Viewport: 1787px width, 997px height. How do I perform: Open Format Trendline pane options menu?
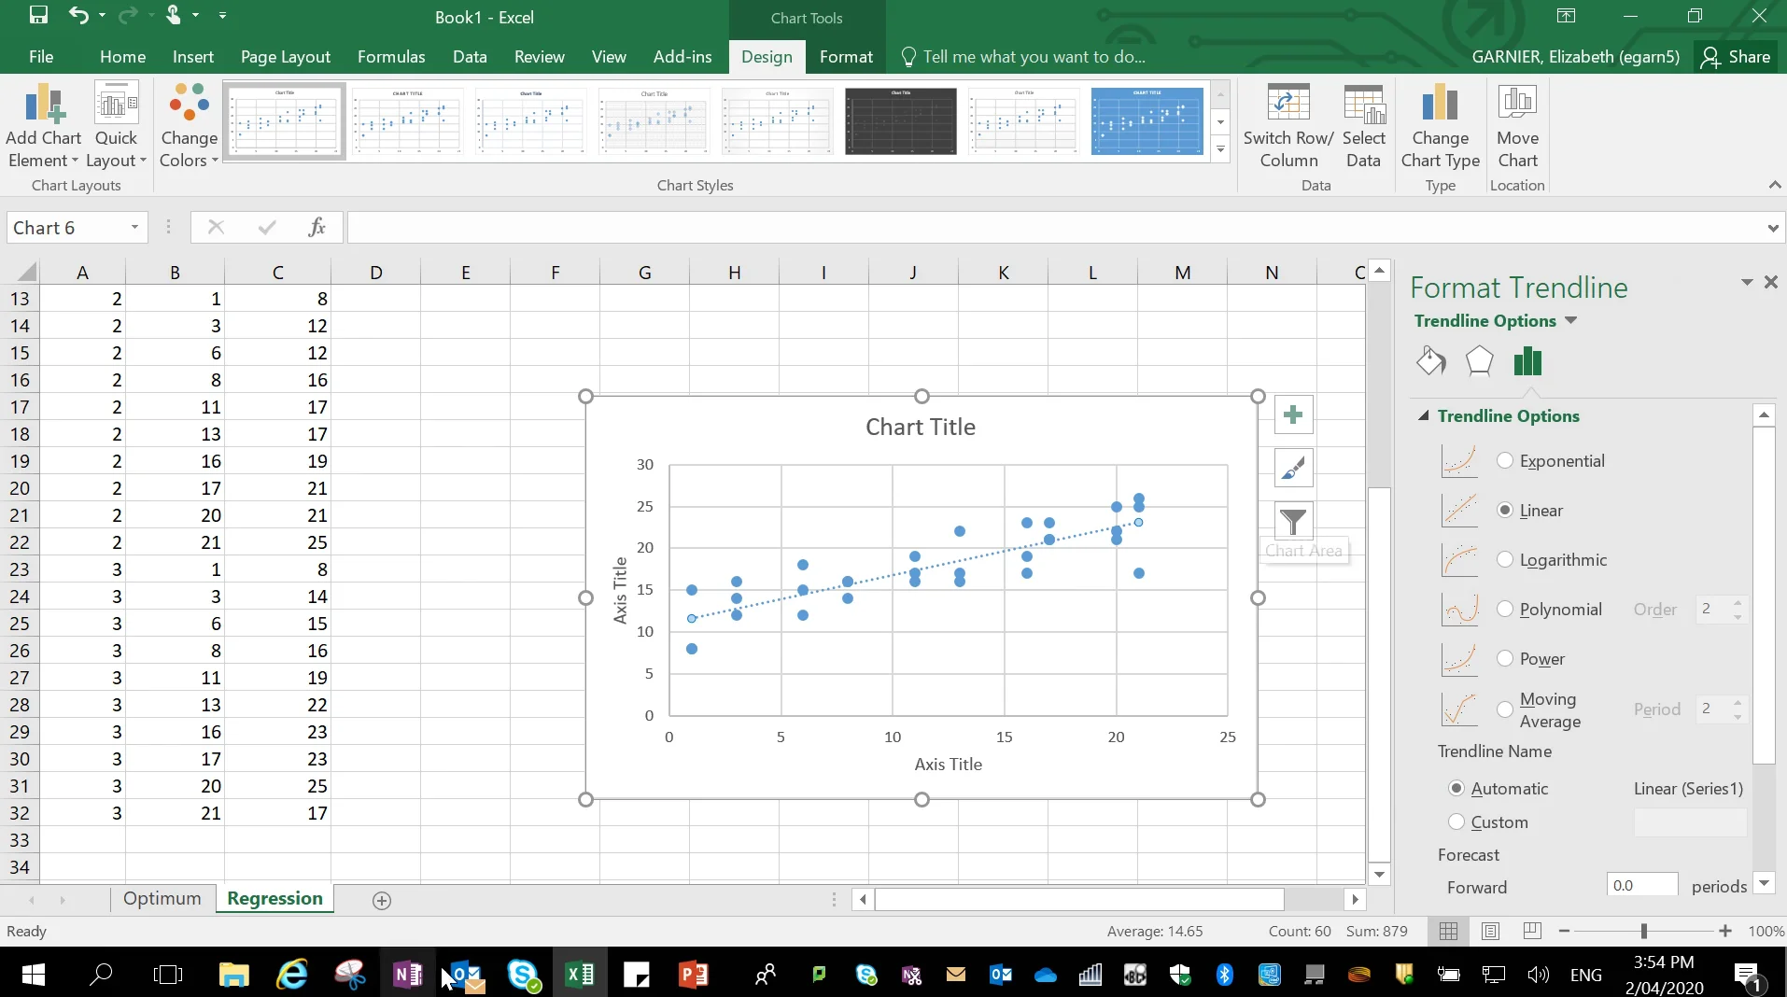coord(1747,282)
